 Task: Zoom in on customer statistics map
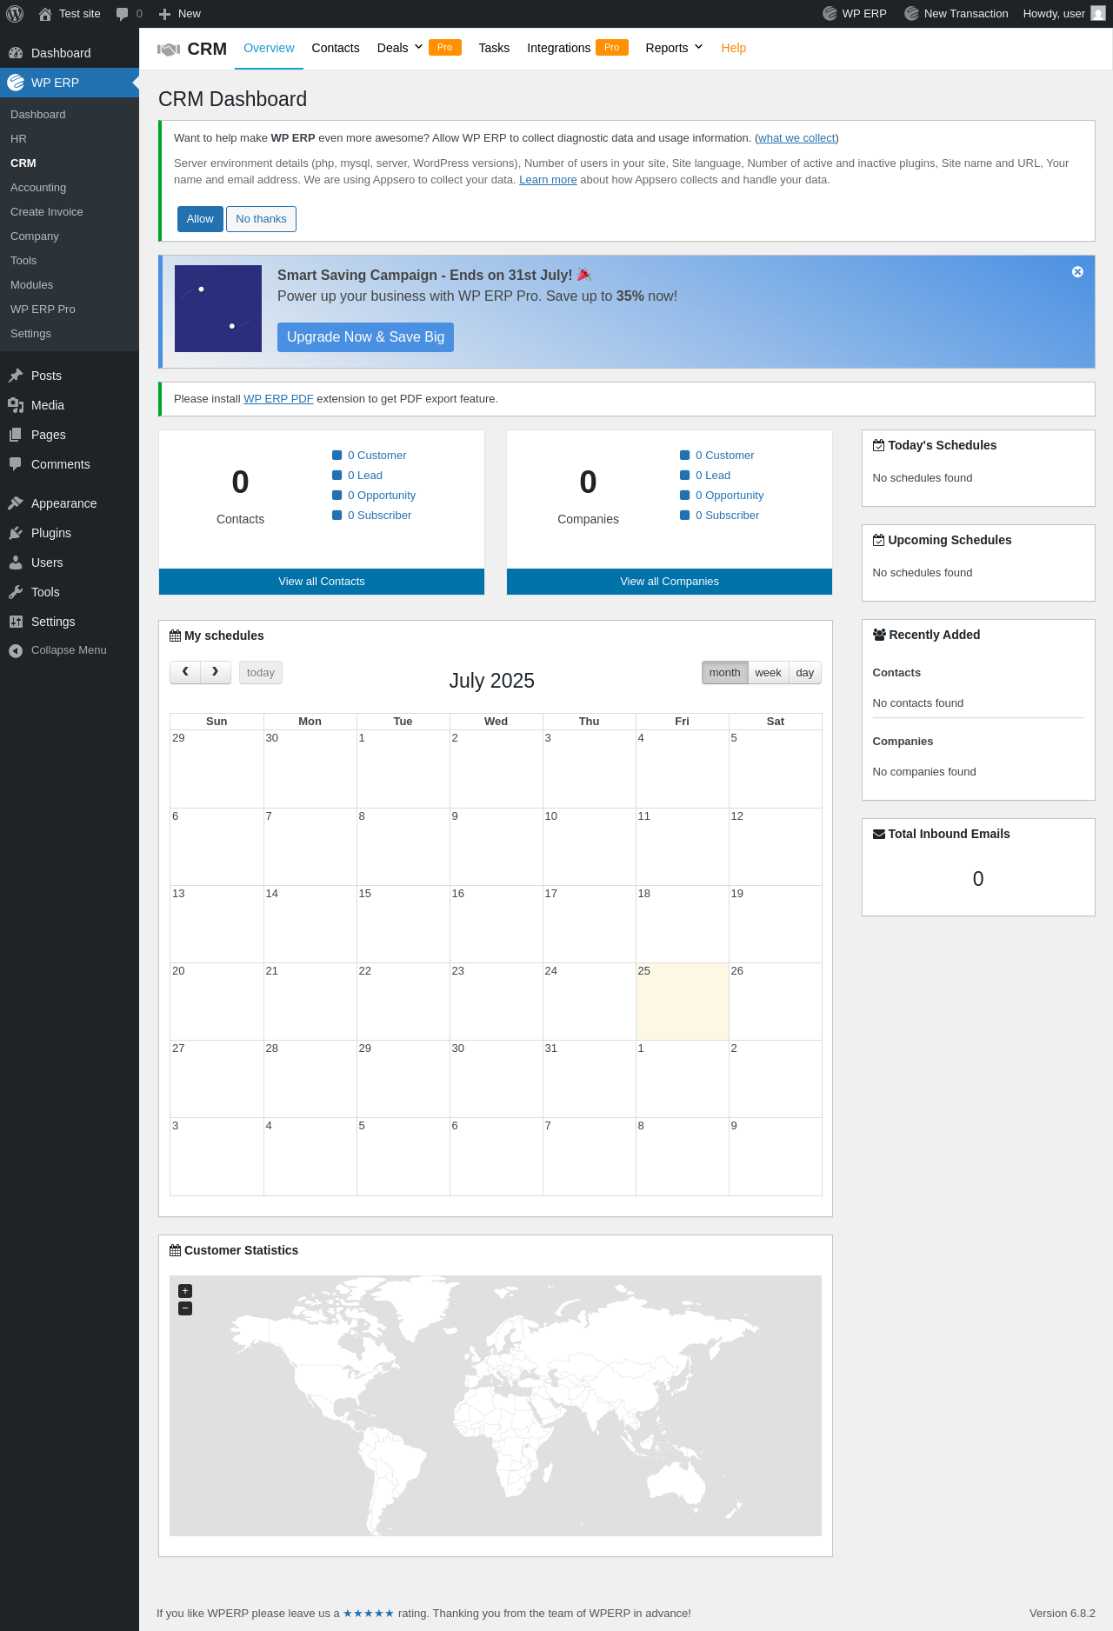click(185, 1291)
